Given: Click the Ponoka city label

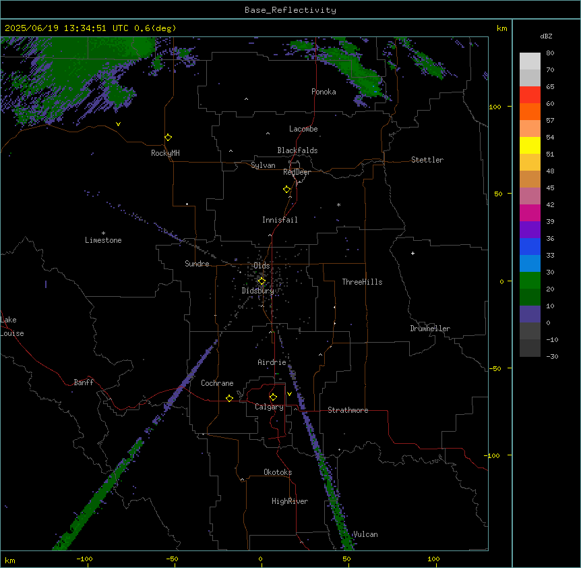Looking at the screenshot, I should pyautogui.click(x=324, y=92).
